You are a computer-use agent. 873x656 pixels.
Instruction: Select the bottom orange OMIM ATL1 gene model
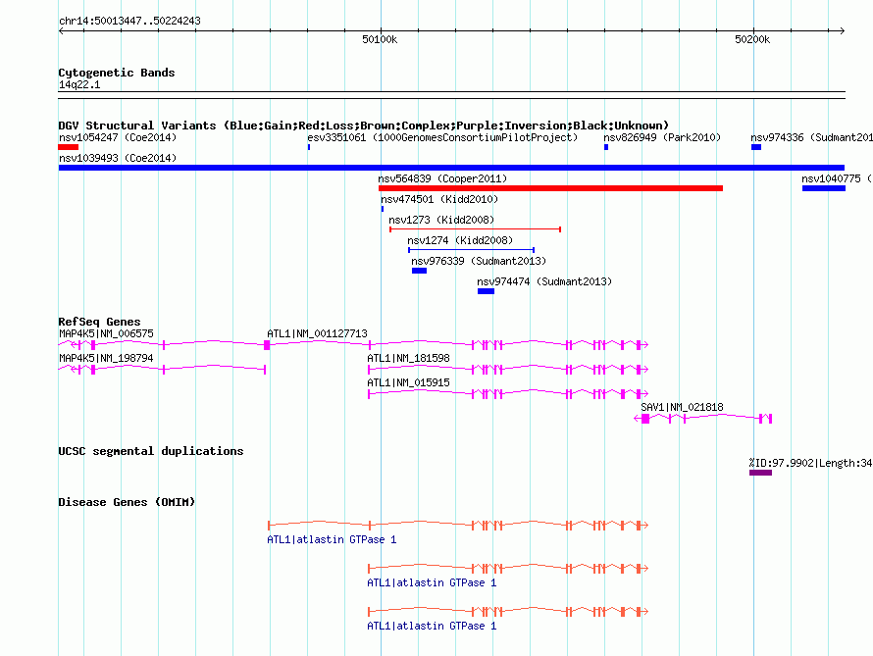click(508, 612)
